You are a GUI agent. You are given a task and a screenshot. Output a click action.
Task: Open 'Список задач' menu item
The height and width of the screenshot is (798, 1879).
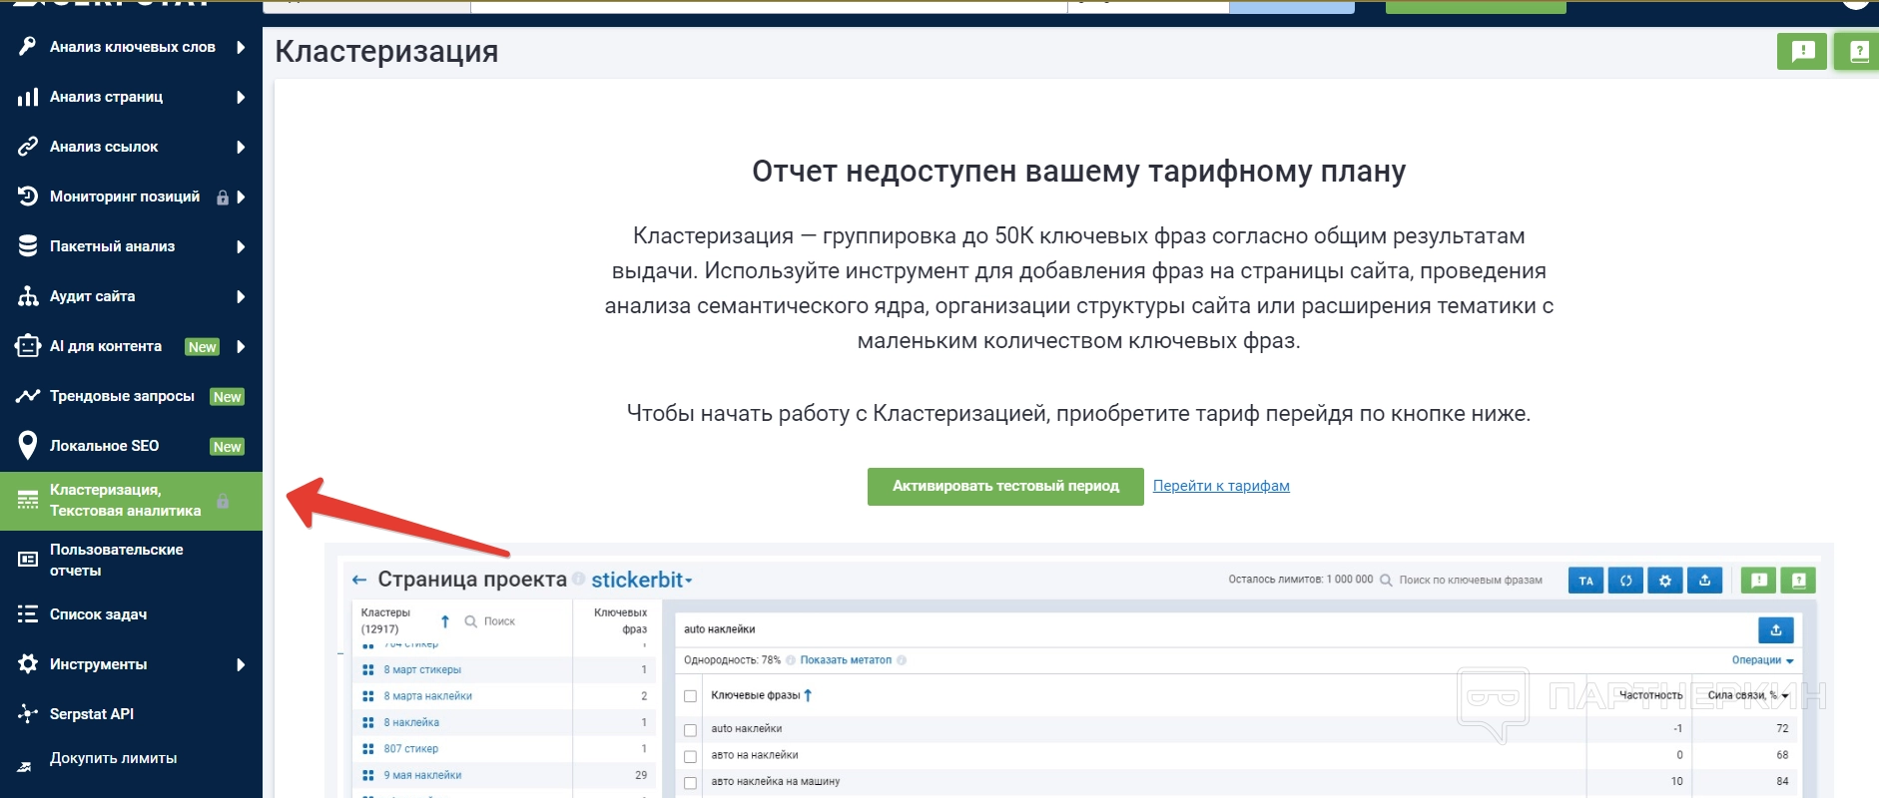click(98, 614)
